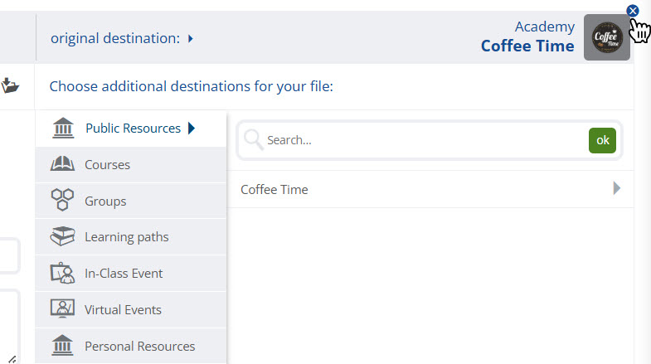Click the Personal Resources building icon
This screenshot has height=364, width=651.
[x=62, y=346]
